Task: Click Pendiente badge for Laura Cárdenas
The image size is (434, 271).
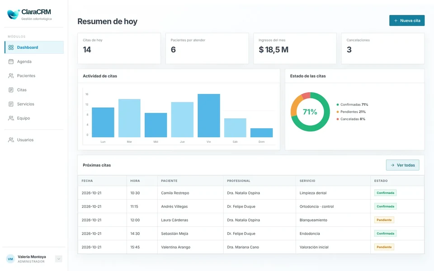Action: coord(384,220)
